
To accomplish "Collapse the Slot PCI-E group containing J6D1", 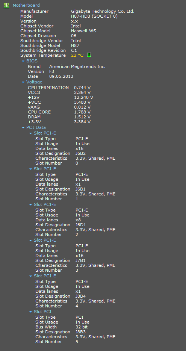I will (x=31, y=205).
